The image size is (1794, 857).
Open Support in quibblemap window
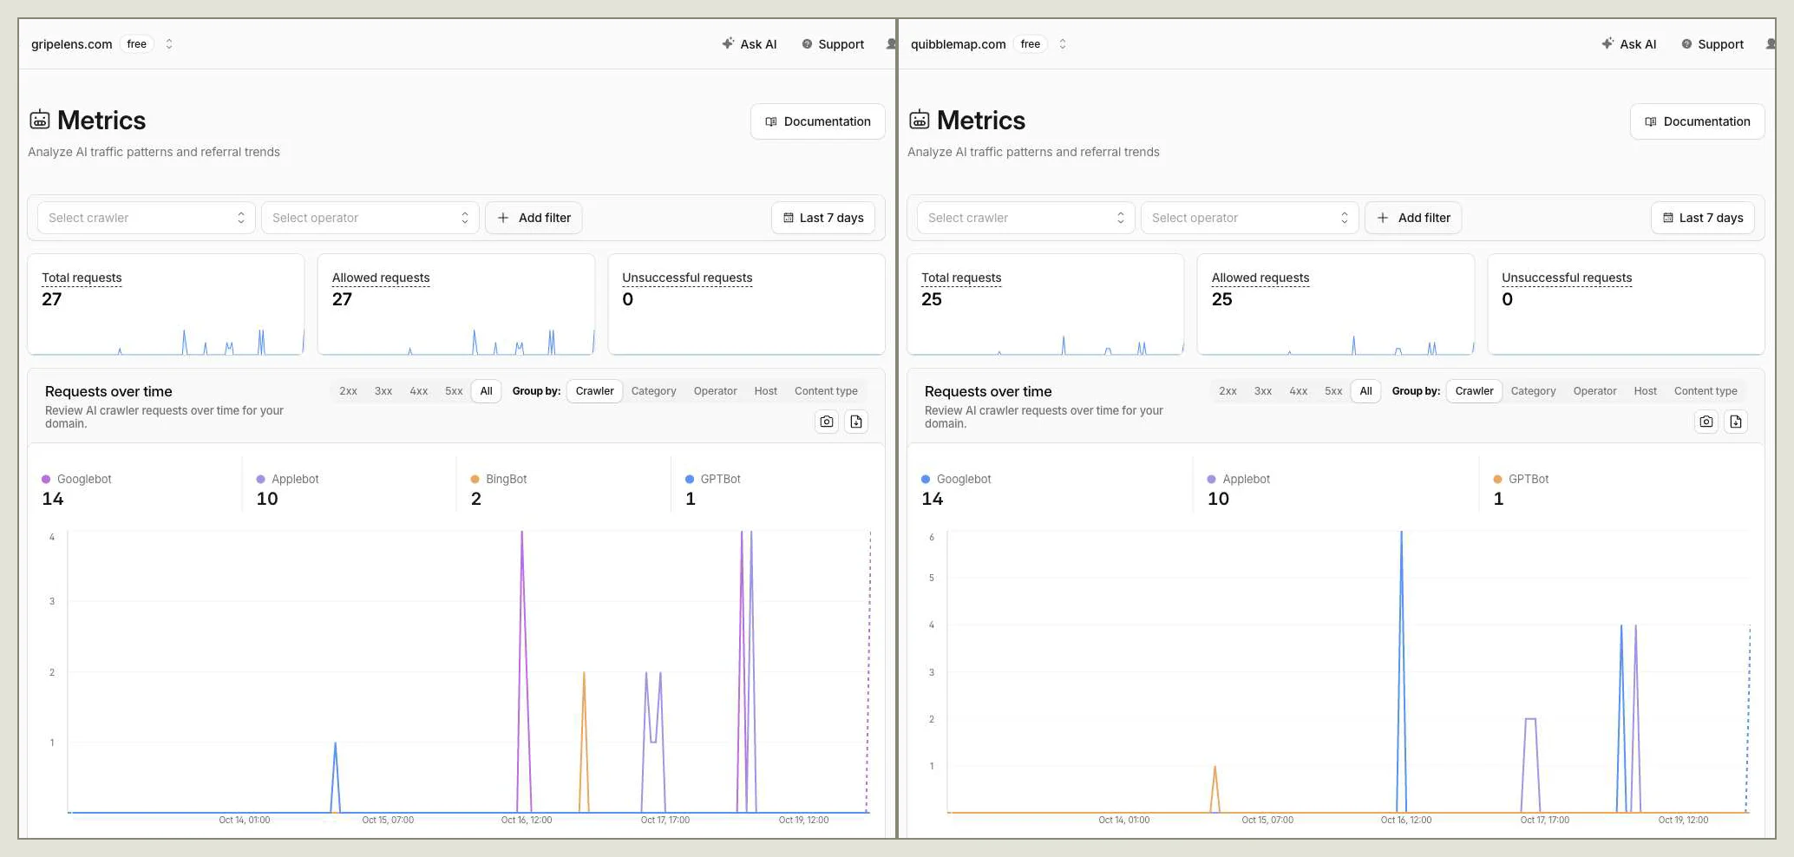point(1712,44)
